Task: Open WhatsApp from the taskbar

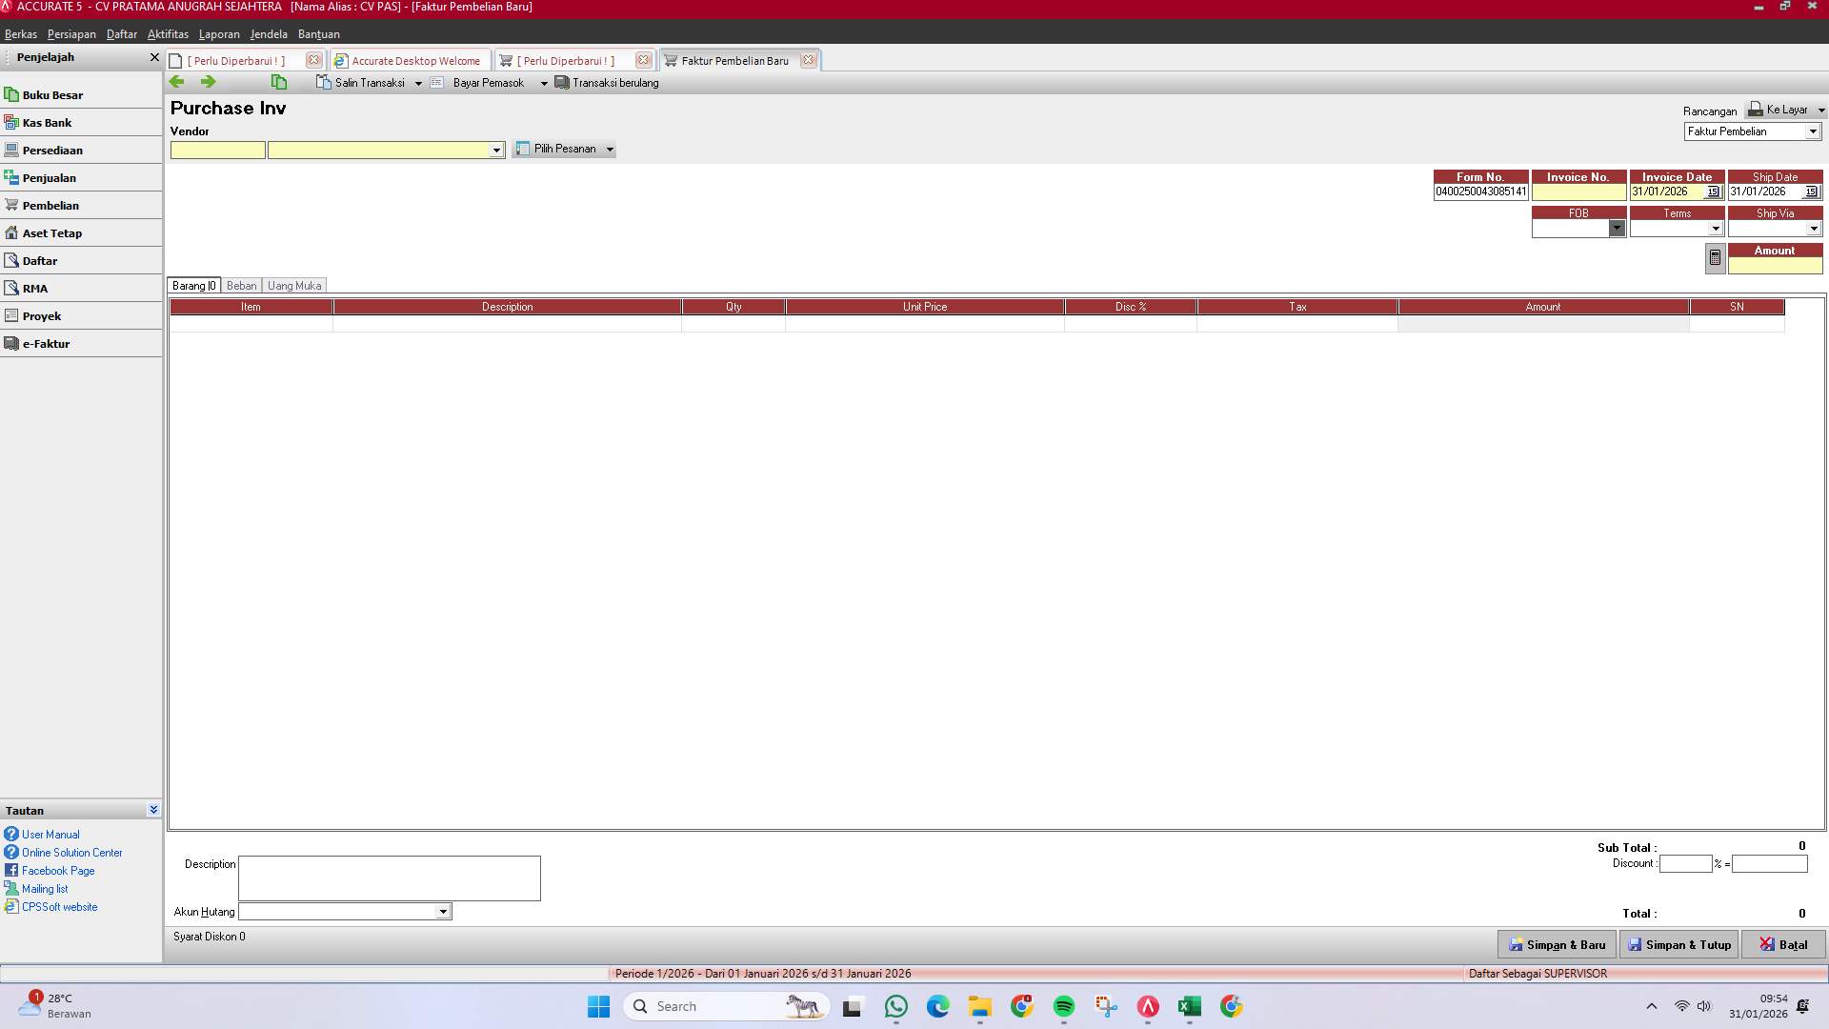Action: click(x=895, y=1006)
